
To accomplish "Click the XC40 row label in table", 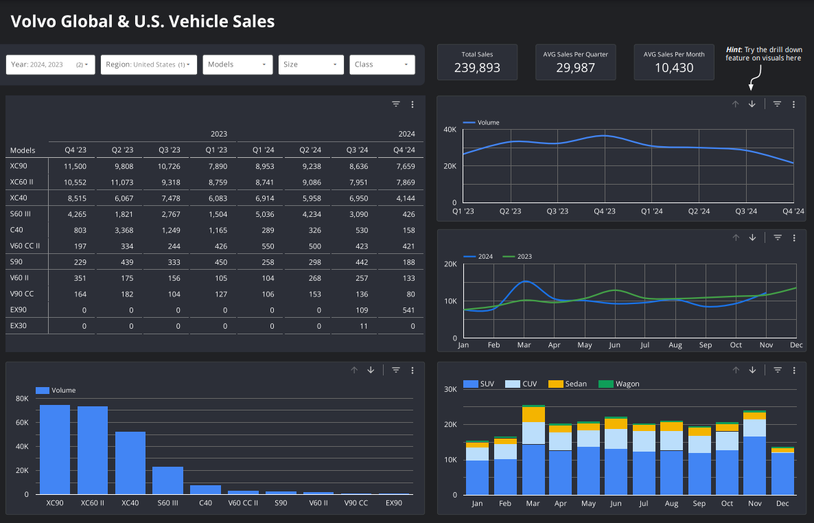I will (18, 198).
